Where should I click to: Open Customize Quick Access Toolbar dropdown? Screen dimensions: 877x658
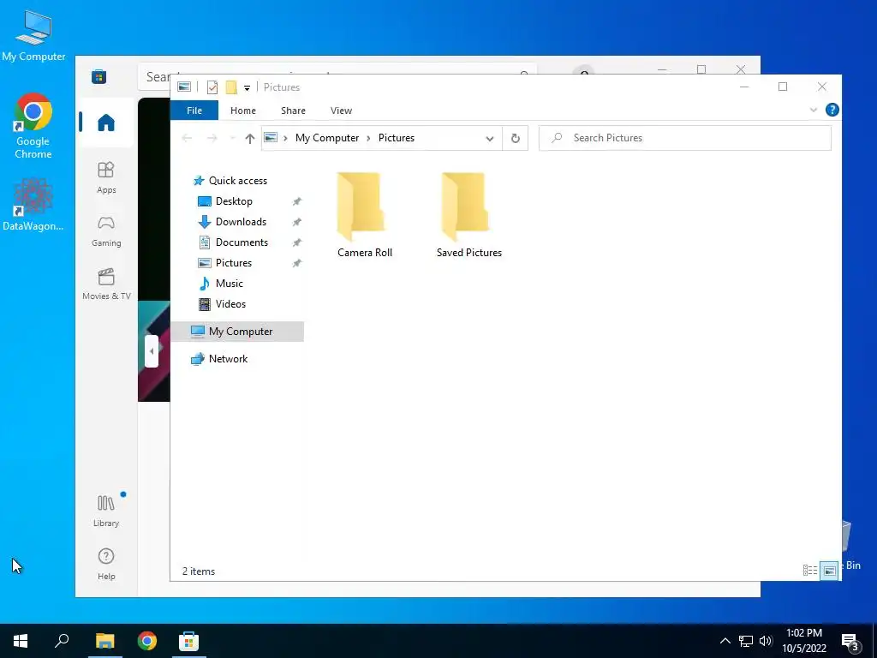pos(247,88)
